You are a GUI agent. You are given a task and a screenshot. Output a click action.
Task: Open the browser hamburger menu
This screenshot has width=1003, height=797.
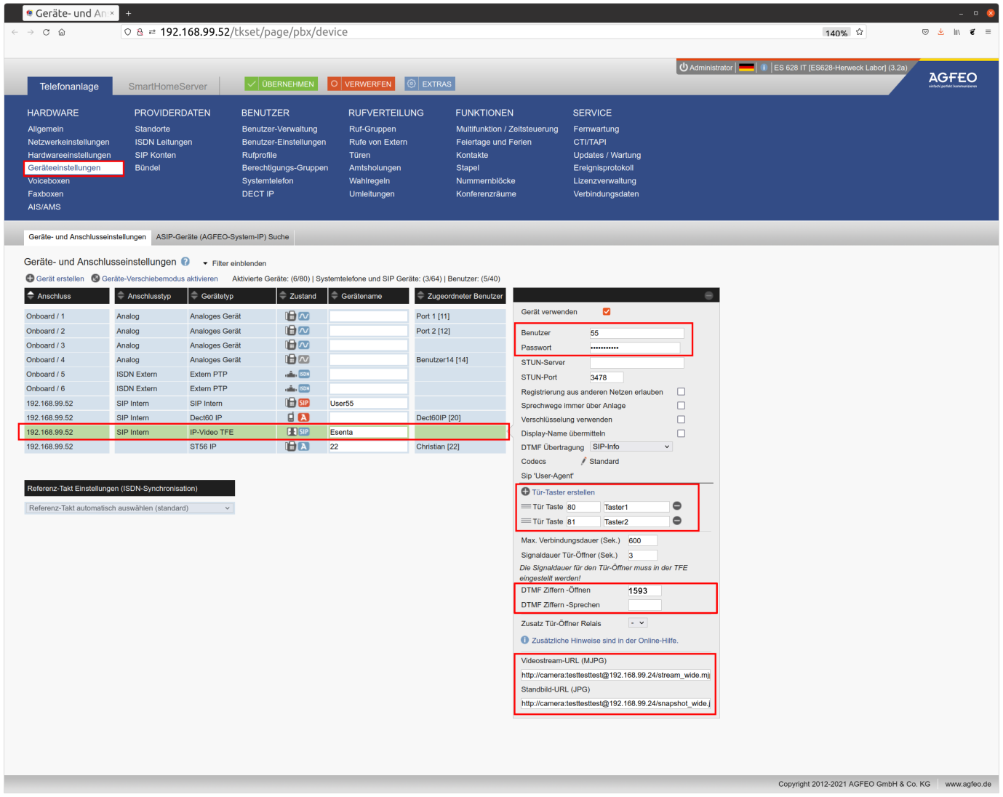pyautogui.click(x=988, y=32)
